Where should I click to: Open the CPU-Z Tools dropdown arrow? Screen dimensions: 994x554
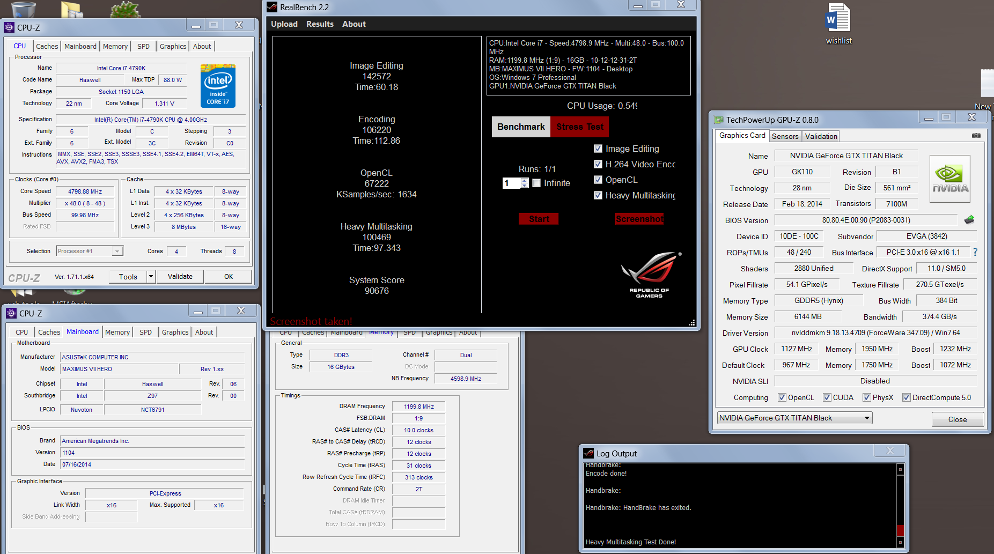151,277
